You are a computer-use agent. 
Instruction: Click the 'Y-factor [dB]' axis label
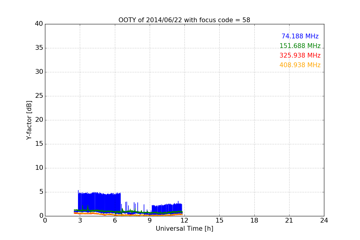[x=29, y=120]
